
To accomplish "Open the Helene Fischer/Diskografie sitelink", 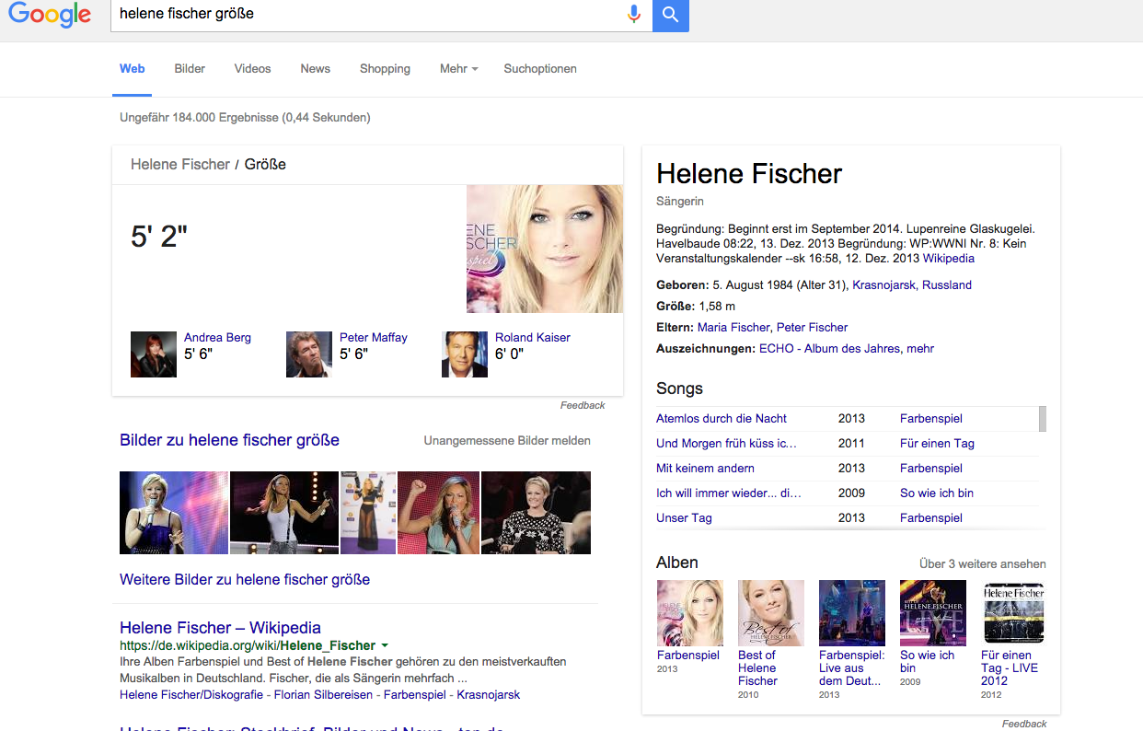I will [x=191, y=695].
